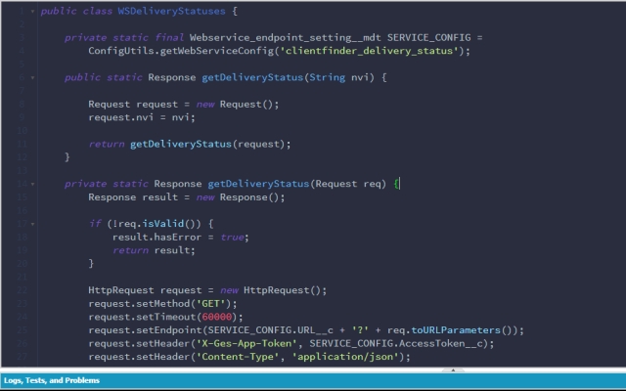Viewport: 626px width, 391px height.
Task: Collapse the fold arrow at line 14
Action: (x=32, y=184)
